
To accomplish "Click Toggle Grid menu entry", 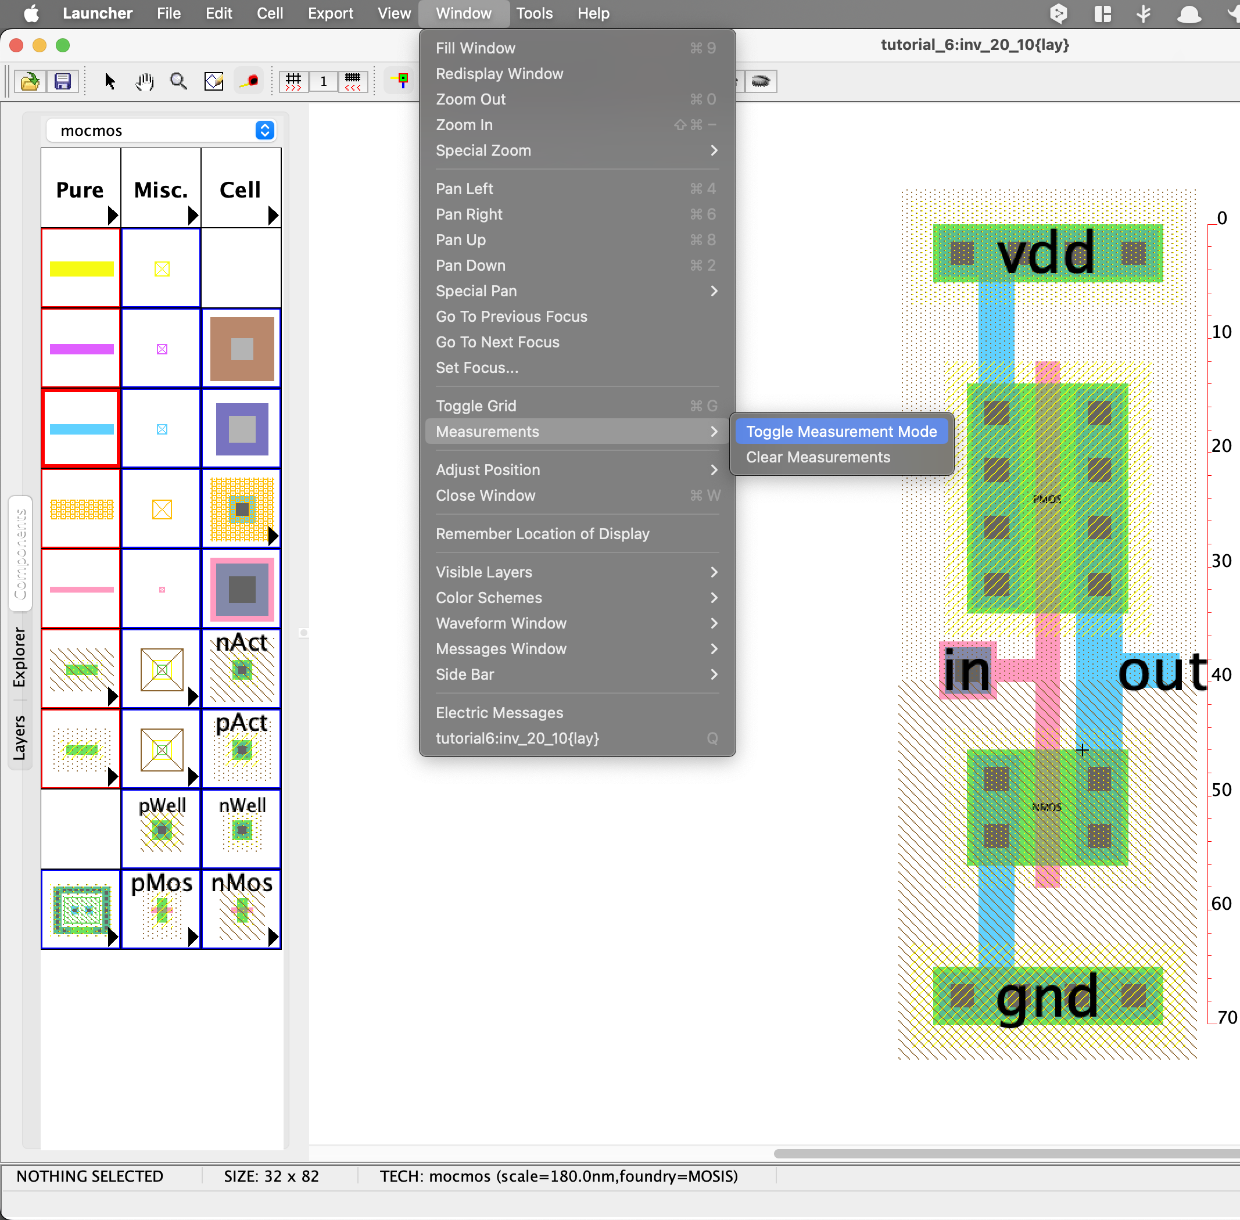I will [475, 406].
